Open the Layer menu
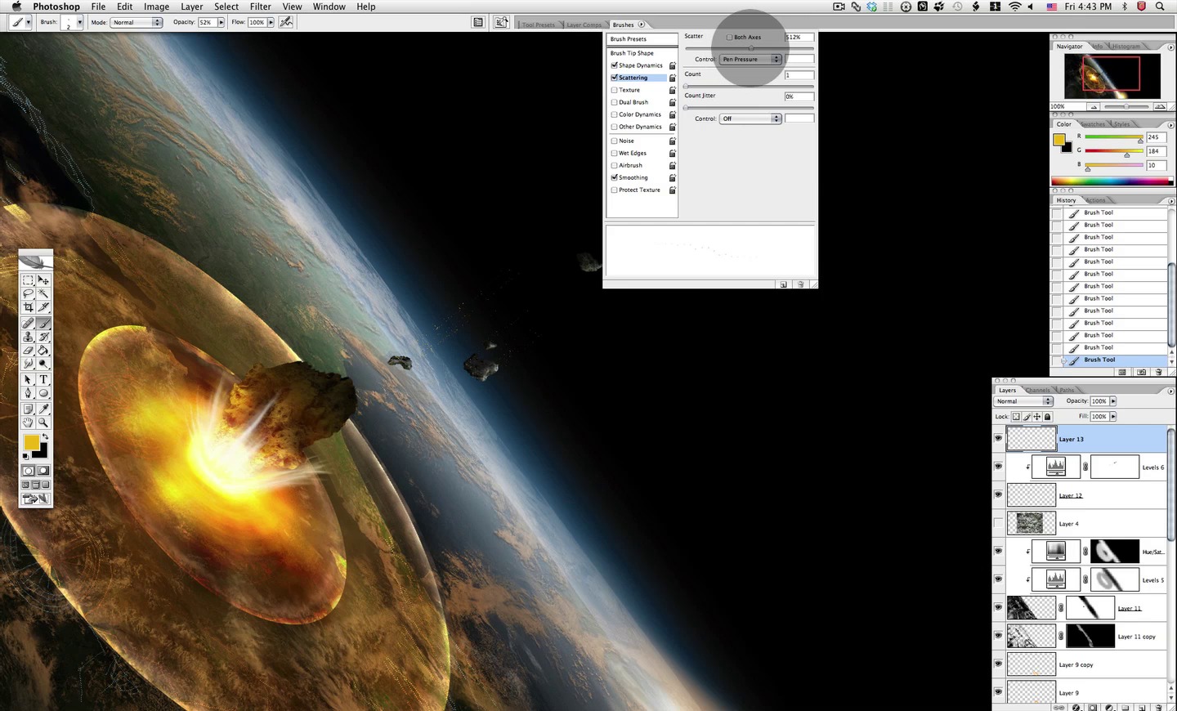 pos(192,7)
